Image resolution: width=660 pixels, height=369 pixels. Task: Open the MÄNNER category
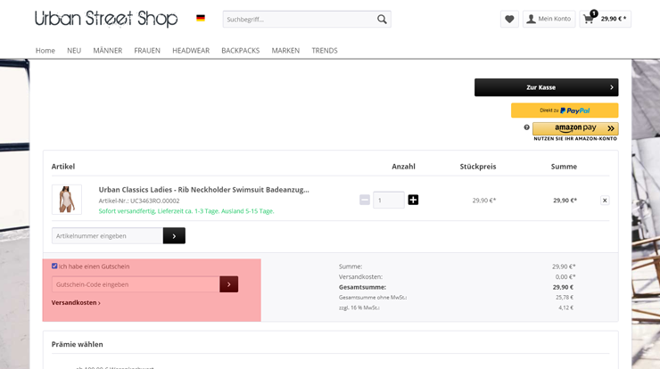108,51
